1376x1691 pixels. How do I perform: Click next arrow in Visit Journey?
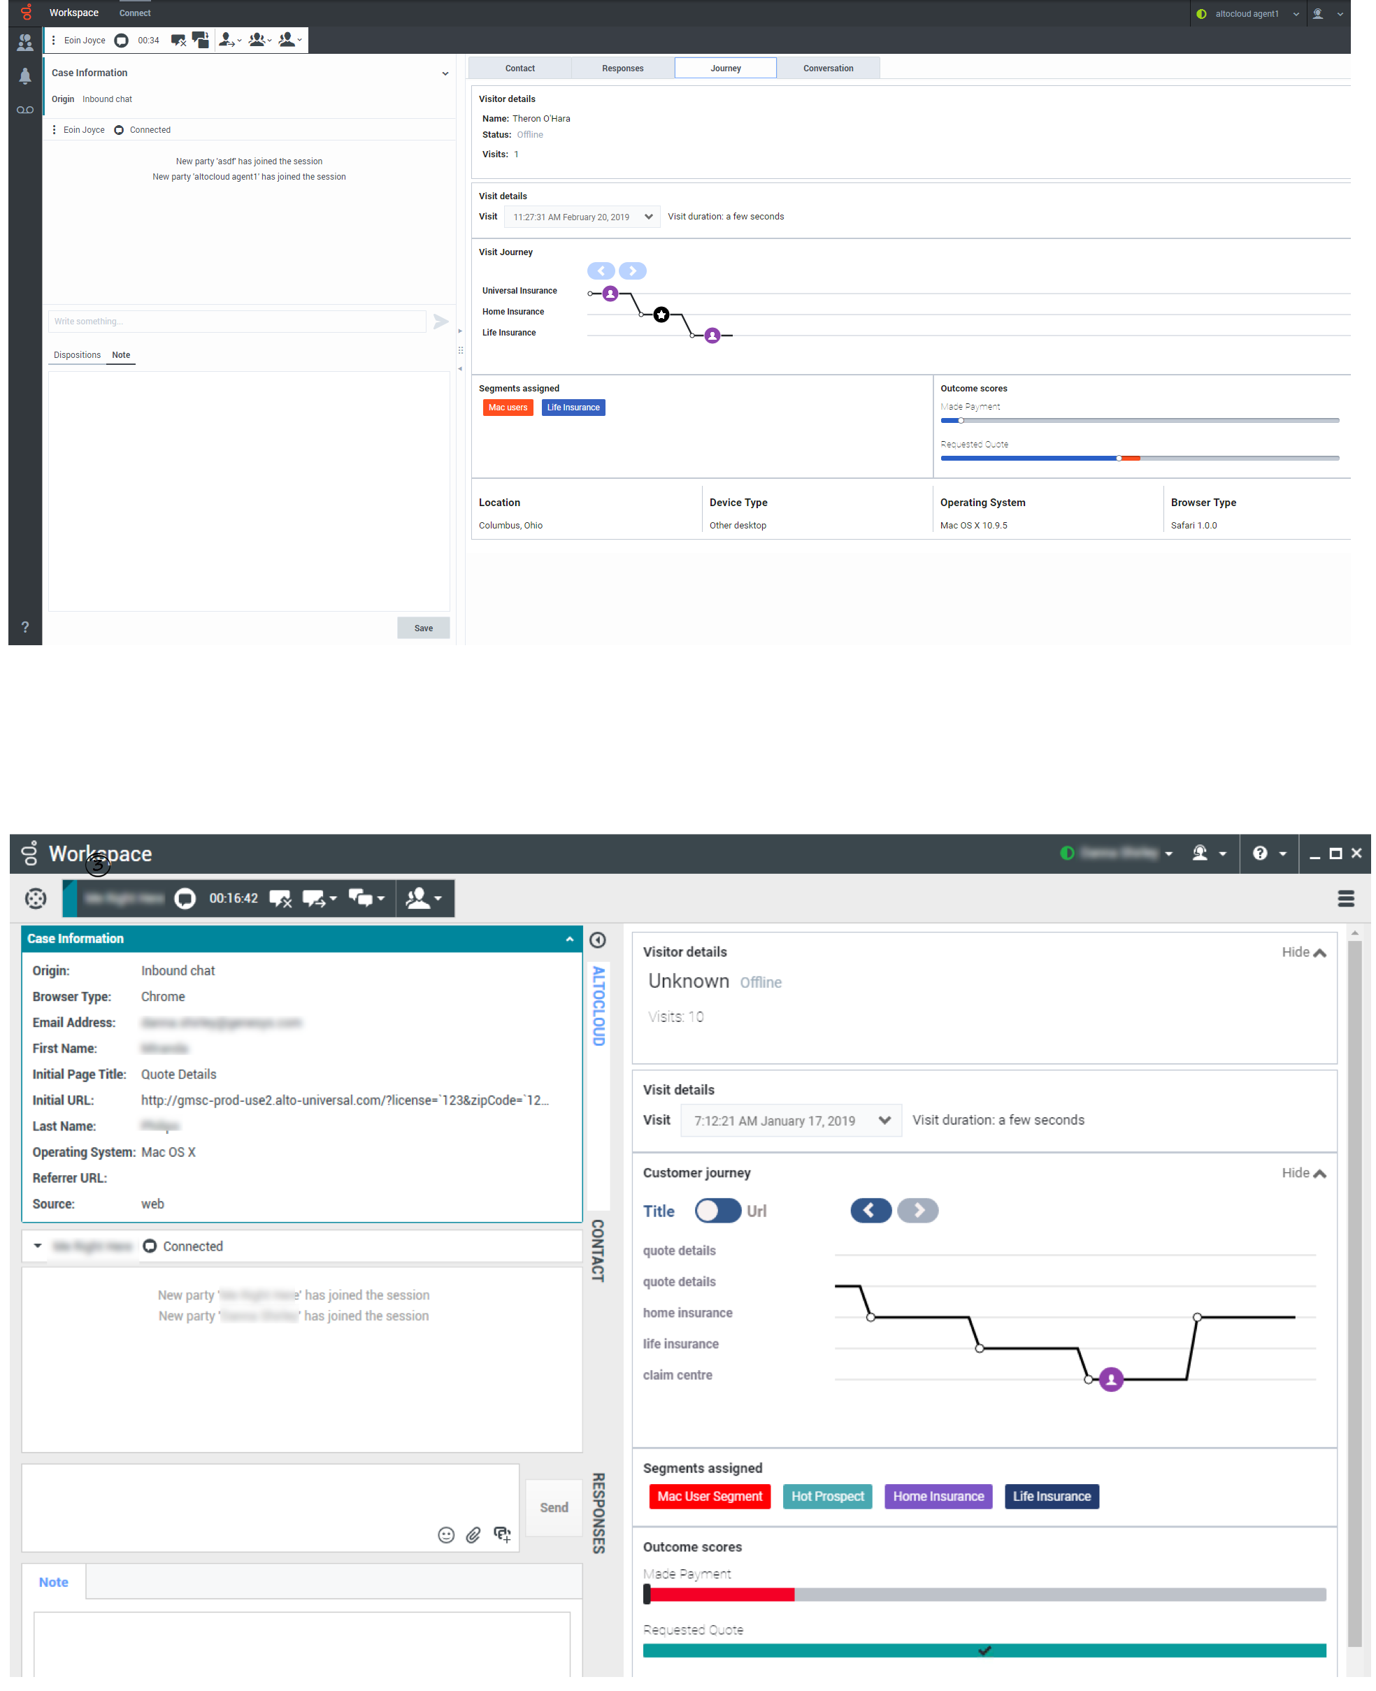(633, 271)
